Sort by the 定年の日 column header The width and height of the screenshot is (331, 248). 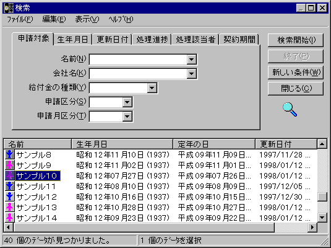point(214,144)
